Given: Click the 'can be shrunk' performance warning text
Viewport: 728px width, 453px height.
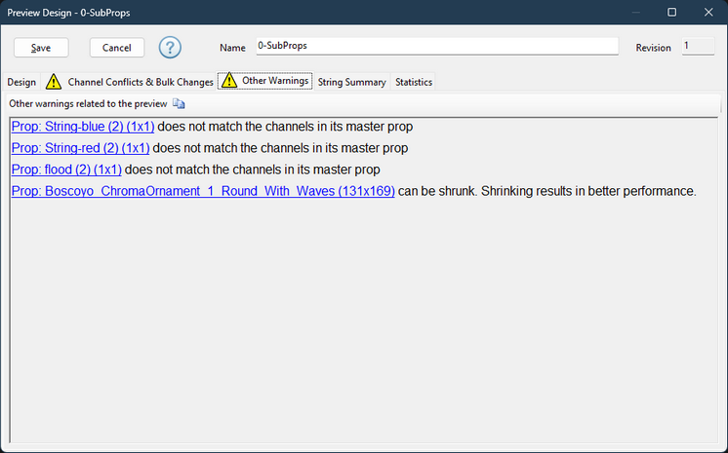Looking at the screenshot, I should point(546,191).
